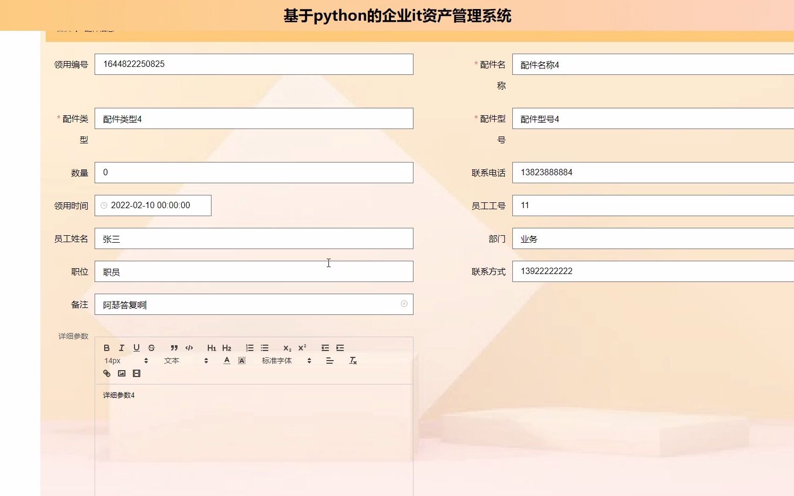Viewport: 794px width, 496px height.
Task: Insert a hyperlink in the editor
Action: (x=107, y=373)
